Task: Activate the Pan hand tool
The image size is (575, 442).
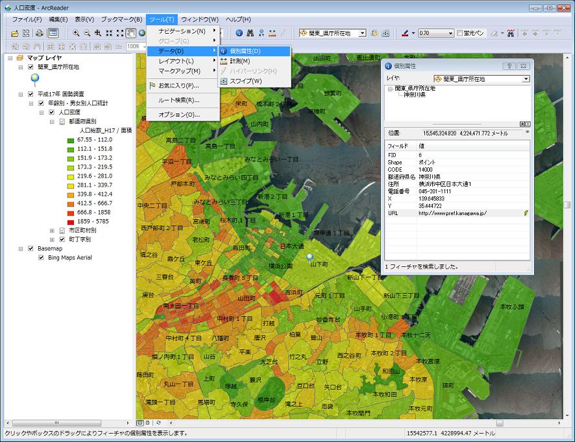Action: pos(131,33)
